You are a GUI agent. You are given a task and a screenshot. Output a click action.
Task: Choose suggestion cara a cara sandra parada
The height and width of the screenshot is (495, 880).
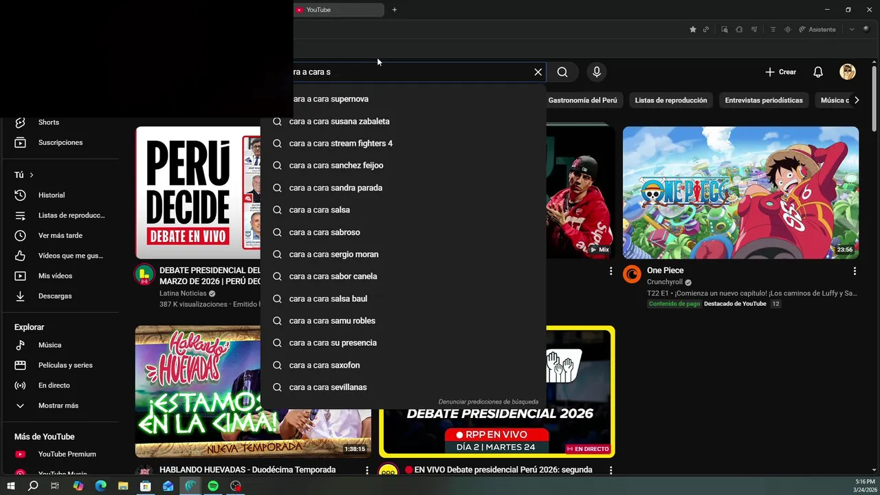pos(403,188)
